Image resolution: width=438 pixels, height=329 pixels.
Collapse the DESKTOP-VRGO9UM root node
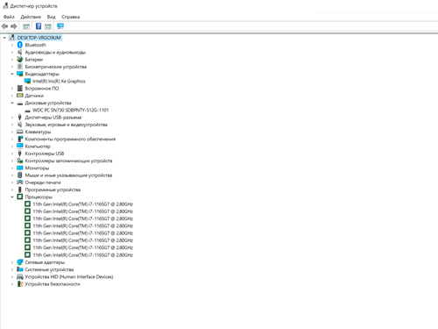(4, 38)
